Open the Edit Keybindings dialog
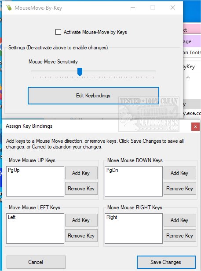The width and height of the screenshot is (201, 271). point(93,96)
